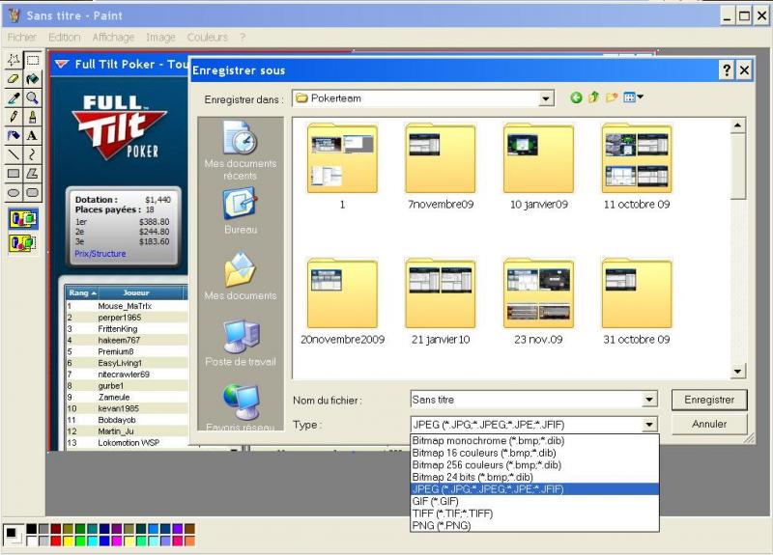This screenshot has width=773, height=555.
Task: Select the Free-form select tool in Paint
Action: [14, 60]
